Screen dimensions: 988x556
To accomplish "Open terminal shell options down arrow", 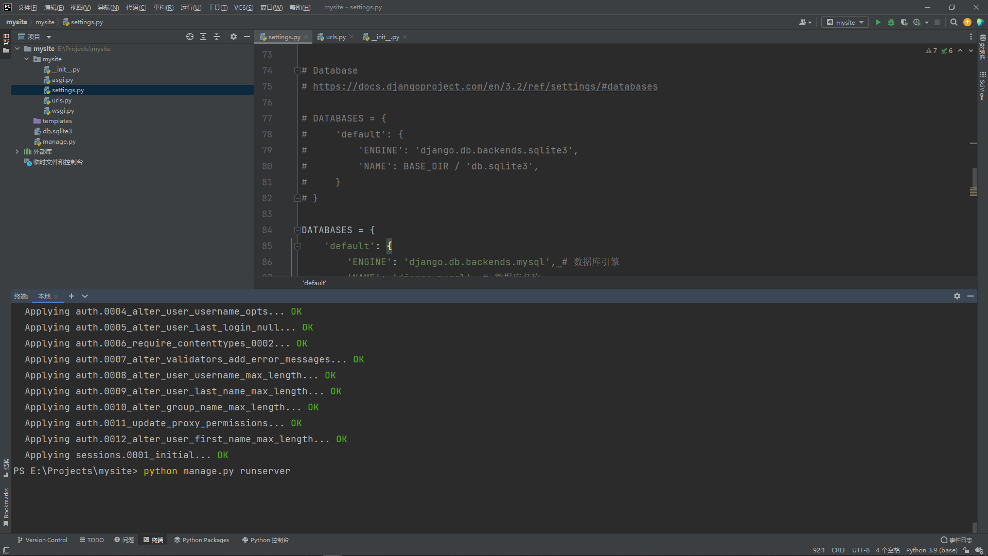I will tap(85, 296).
